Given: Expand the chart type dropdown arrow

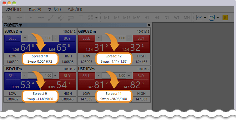Looking at the screenshot, I should coord(205,18).
